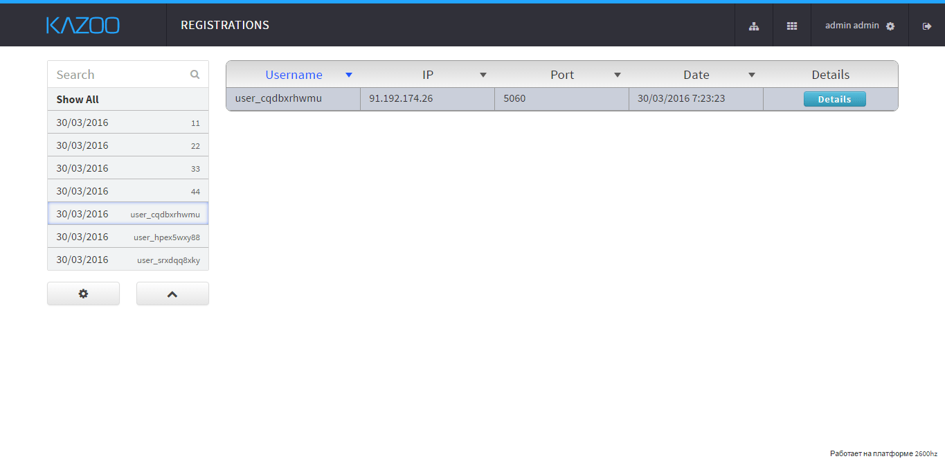Select the registration entry numbered 44

click(128, 191)
